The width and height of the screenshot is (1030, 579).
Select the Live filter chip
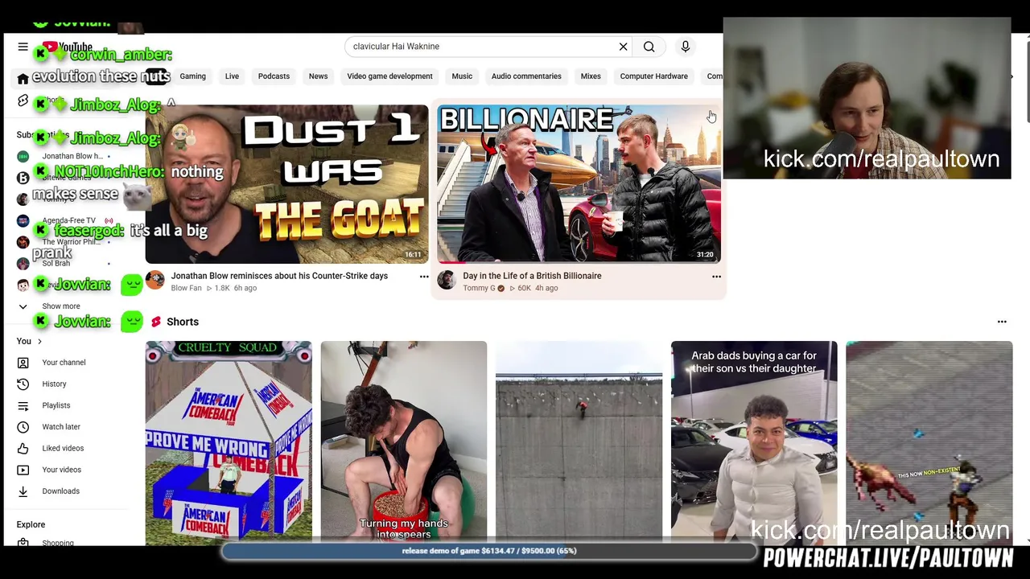coord(232,76)
